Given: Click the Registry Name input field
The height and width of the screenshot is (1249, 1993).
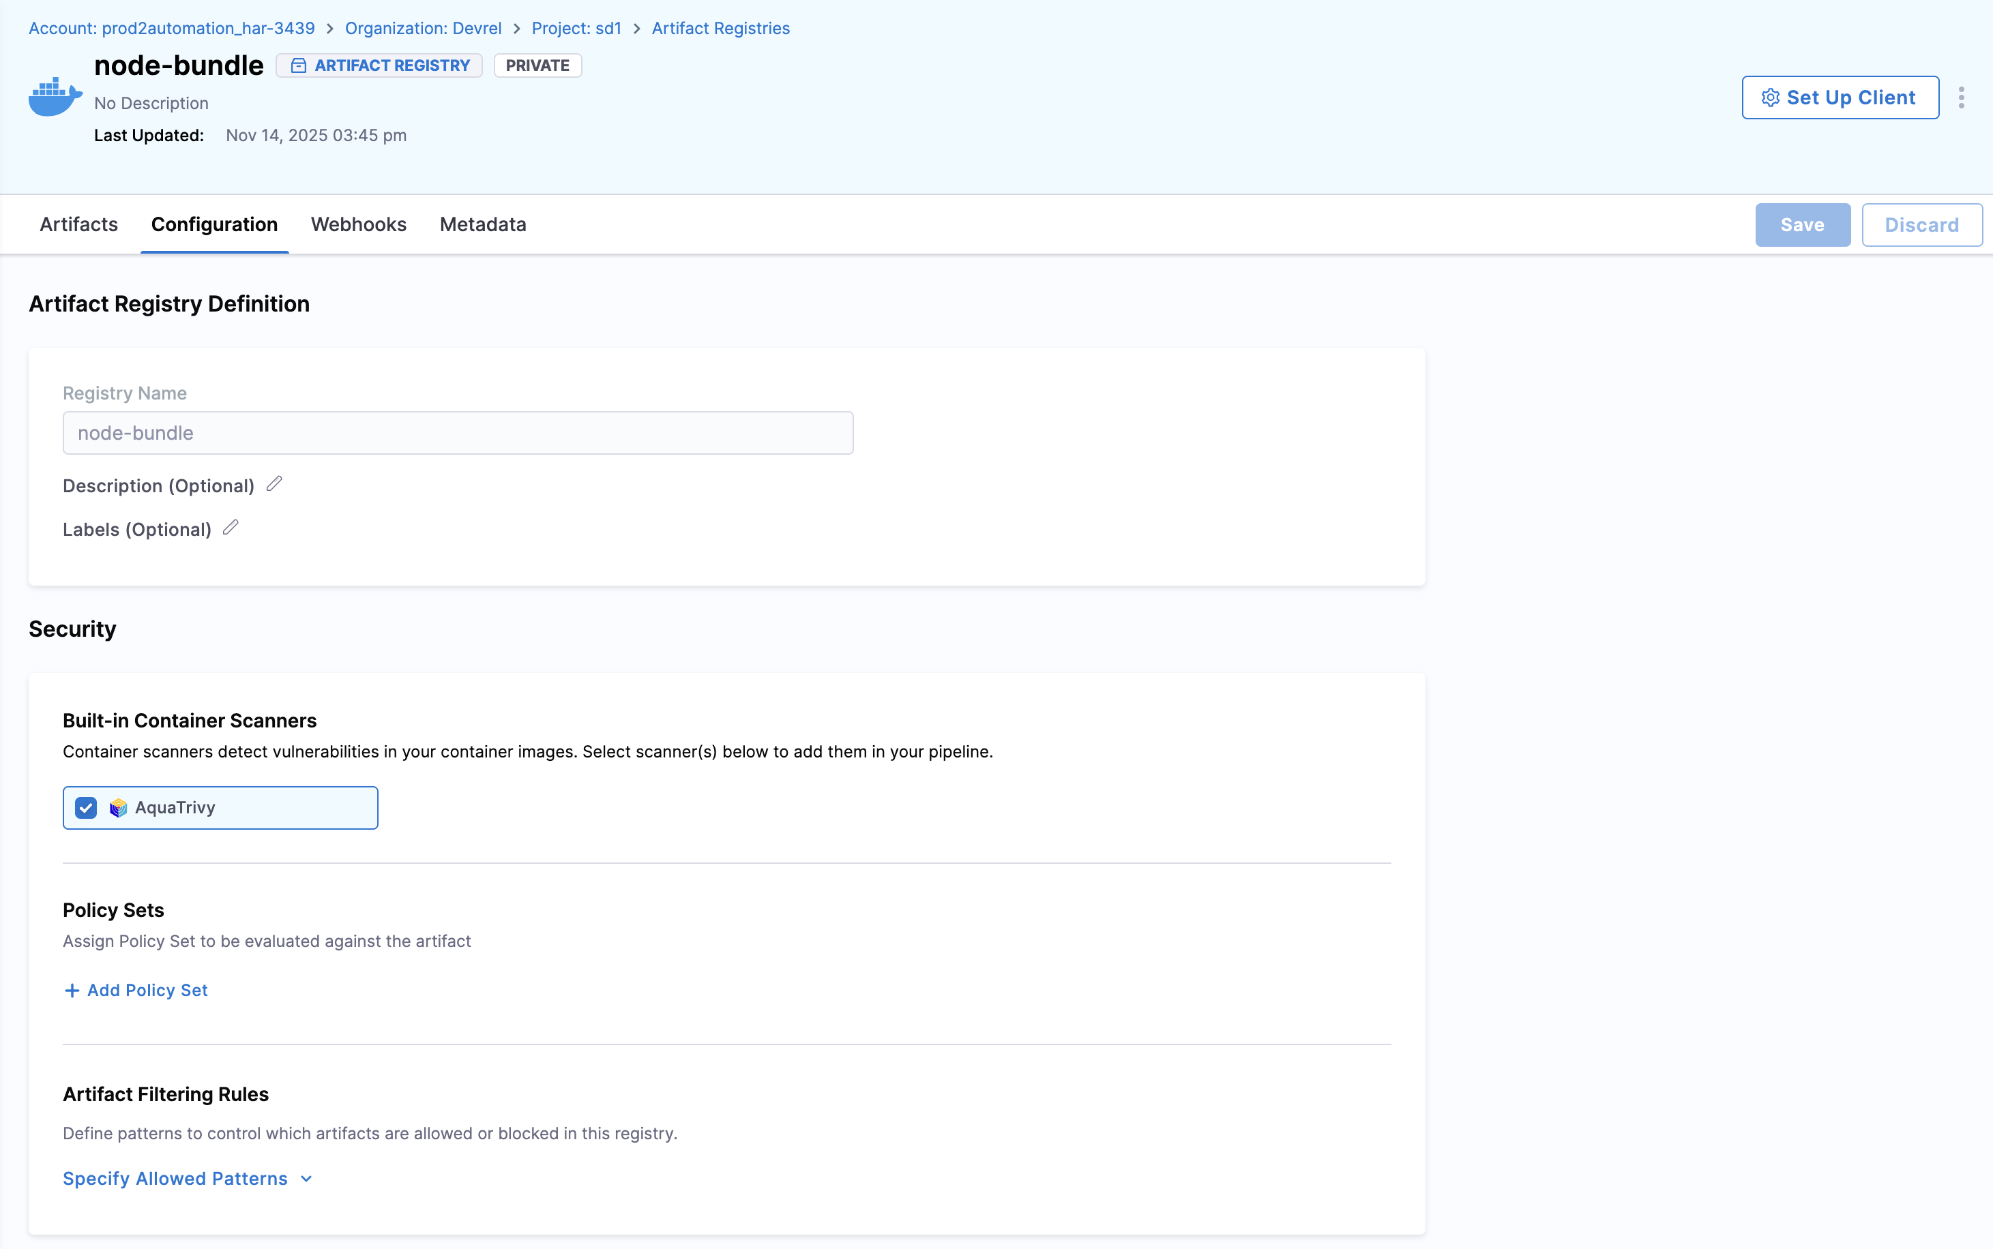Looking at the screenshot, I should coord(458,433).
